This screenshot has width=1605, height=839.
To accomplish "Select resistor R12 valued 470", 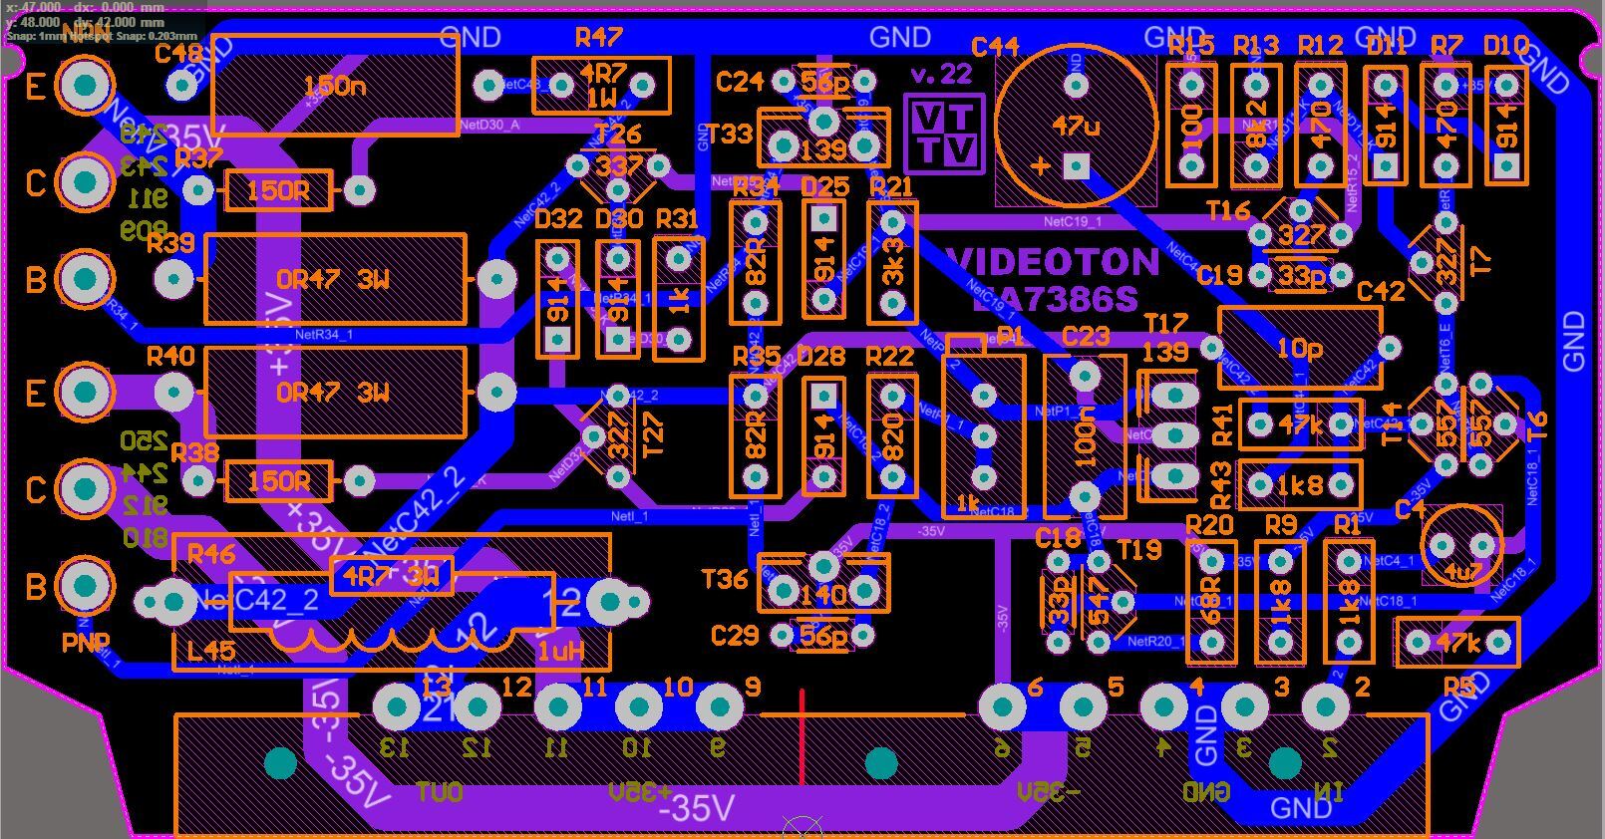I will (1321, 125).
